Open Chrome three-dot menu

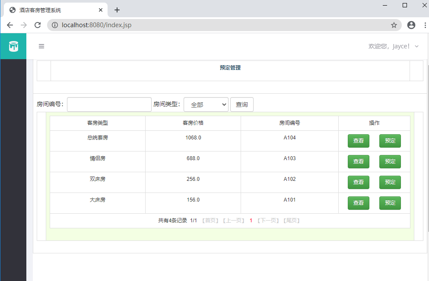click(x=425, y=25)
